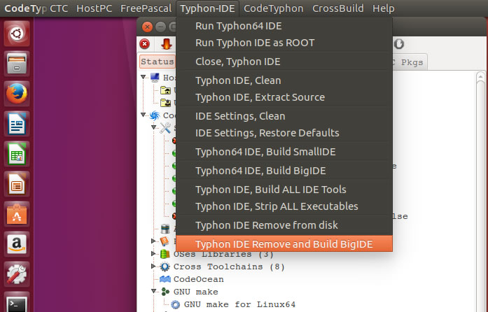Viewport: 488px width, 312px height.
Task: Expand the Cross Toolchains node
Action: (153, 267)
